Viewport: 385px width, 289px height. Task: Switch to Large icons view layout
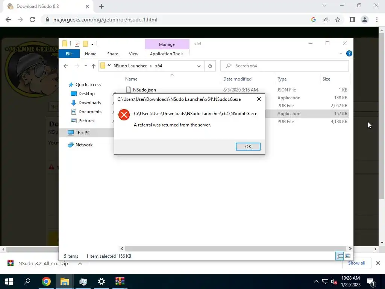(x=348, y=256)
